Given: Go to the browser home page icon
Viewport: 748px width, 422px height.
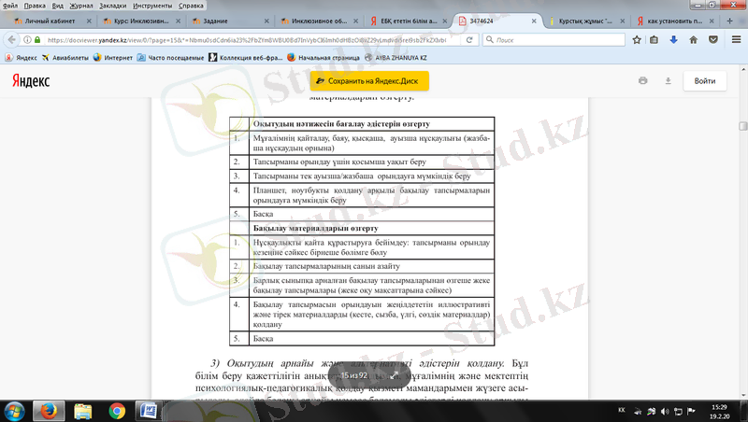Looking at the screenshot, I should tap(693, 40).
